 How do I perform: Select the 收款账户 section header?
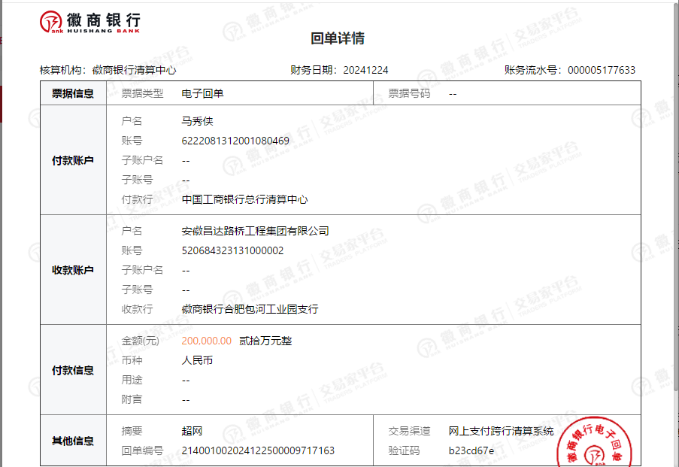coord(73,270)
